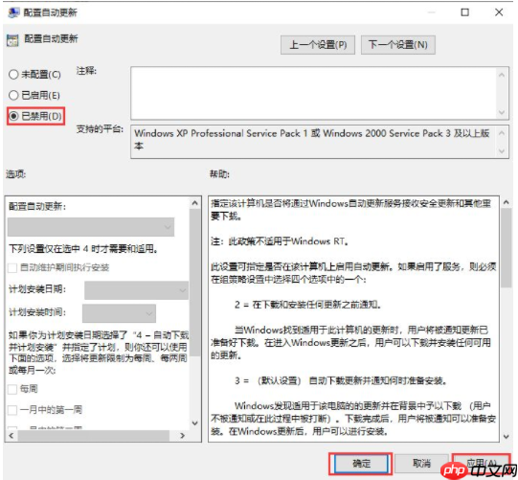Click help text '2 = 在下载和安装任何更新之前通知'
518x480 pixels.
(x=307, y=305)
